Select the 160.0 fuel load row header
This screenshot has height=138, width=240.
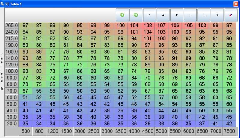(x=12, y=52)
